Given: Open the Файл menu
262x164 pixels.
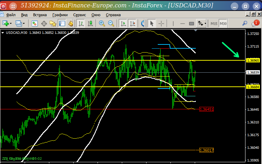Looking at the screenshot, I should point(11,15).
